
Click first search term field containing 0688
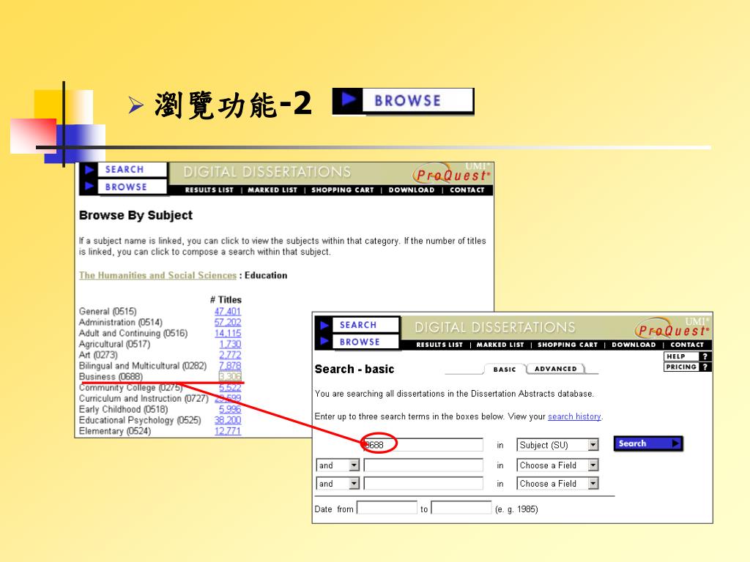[x=423, y=445]
